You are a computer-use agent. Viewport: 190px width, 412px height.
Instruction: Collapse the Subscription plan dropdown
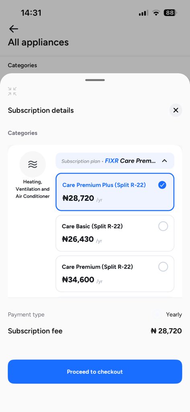click(x=115, y=161)
